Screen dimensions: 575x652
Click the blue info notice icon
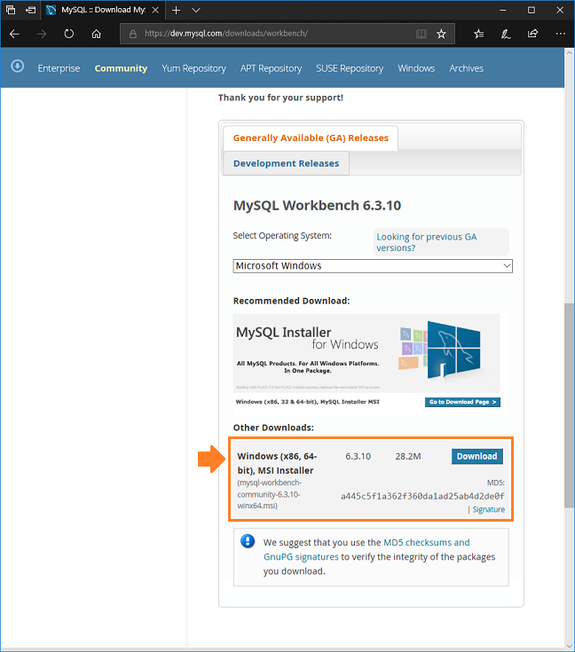[248, 541]
